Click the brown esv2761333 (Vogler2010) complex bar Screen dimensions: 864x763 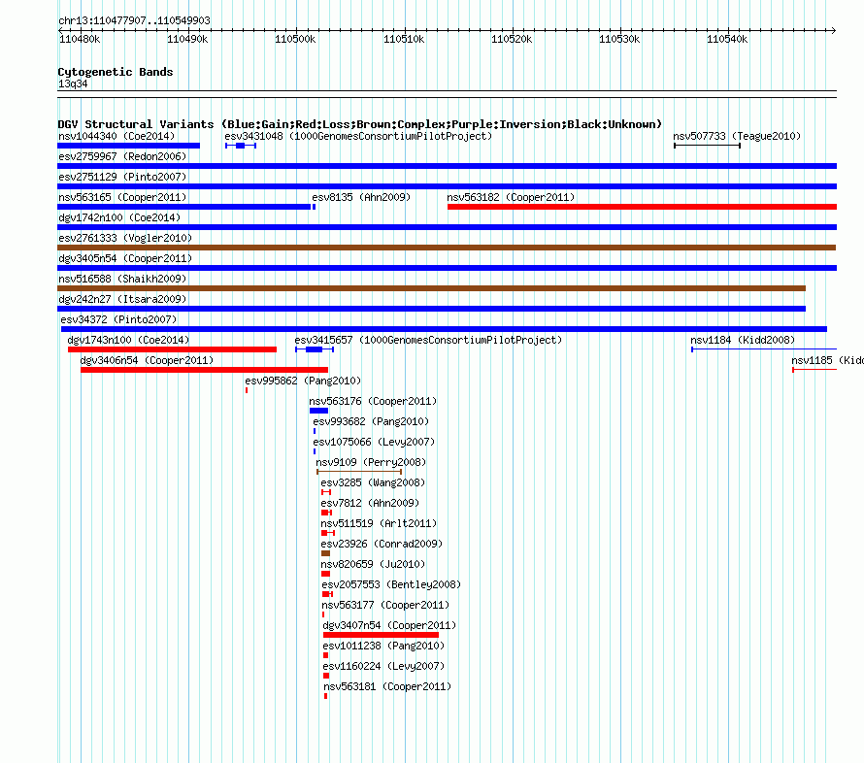[447, 248]
